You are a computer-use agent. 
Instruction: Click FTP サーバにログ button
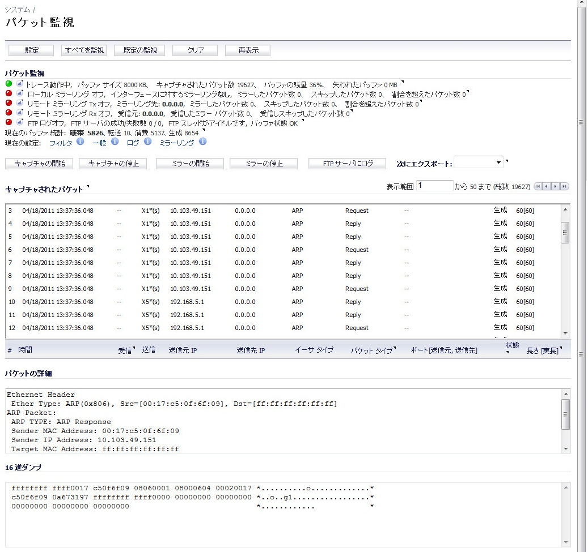pyautogui.click(x=347, y=164)
